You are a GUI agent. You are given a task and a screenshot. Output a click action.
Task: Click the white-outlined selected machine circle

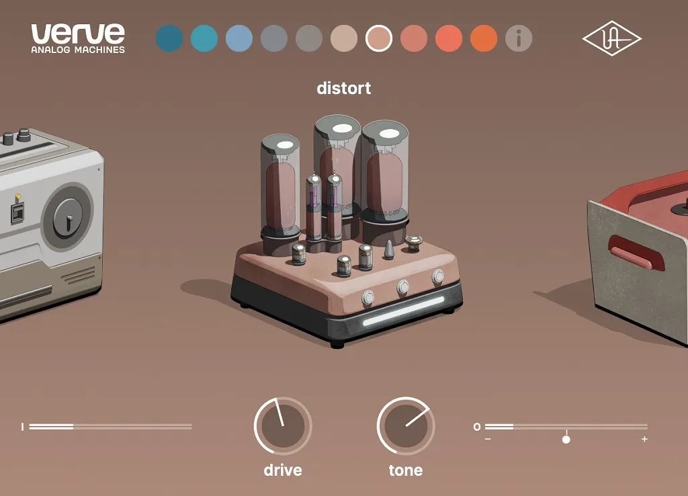tap(379, 38)
